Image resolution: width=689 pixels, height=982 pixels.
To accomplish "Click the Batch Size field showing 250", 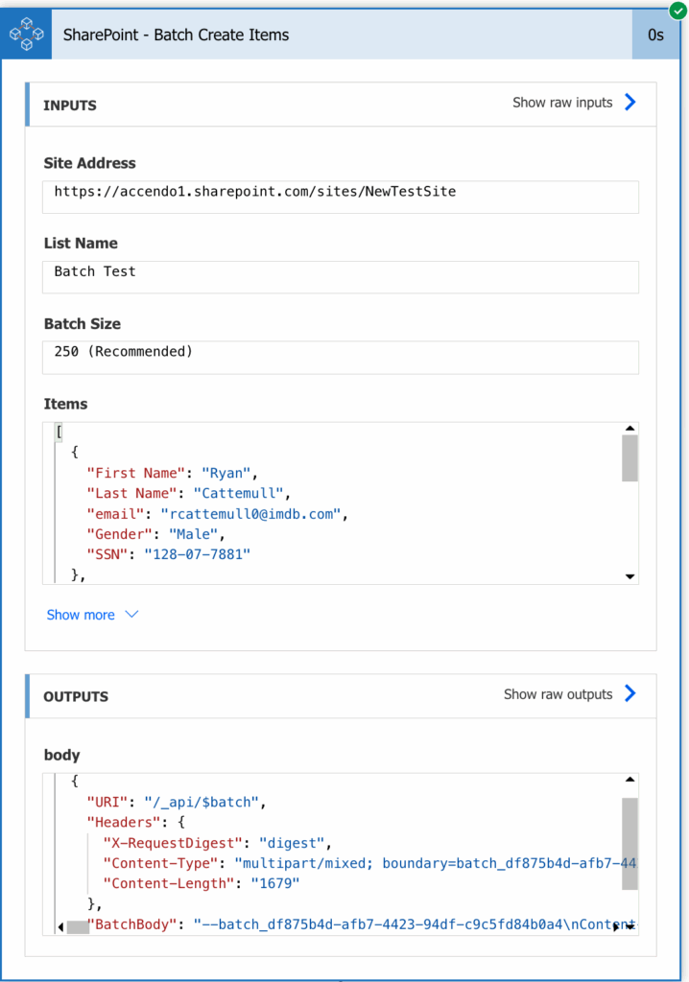I will 341,357.
